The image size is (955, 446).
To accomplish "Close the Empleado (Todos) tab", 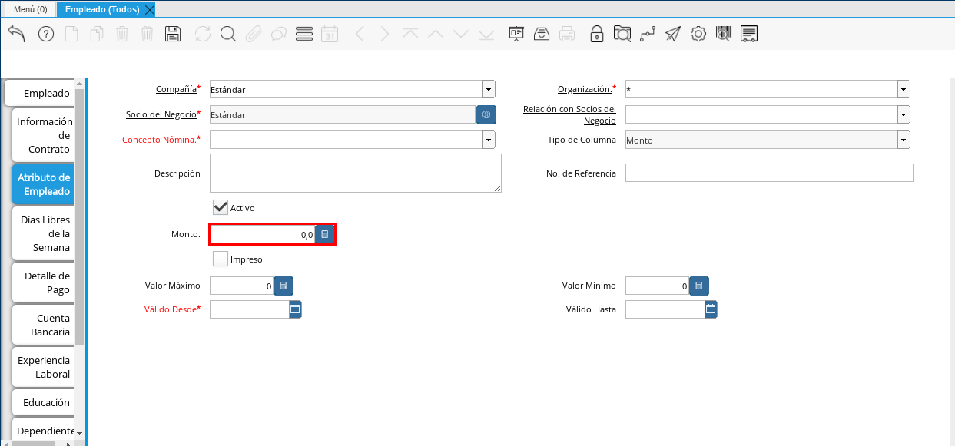I will point(149,9).
